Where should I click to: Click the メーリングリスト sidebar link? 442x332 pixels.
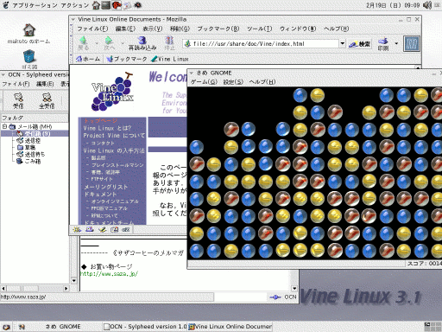[x=106, y=187]
